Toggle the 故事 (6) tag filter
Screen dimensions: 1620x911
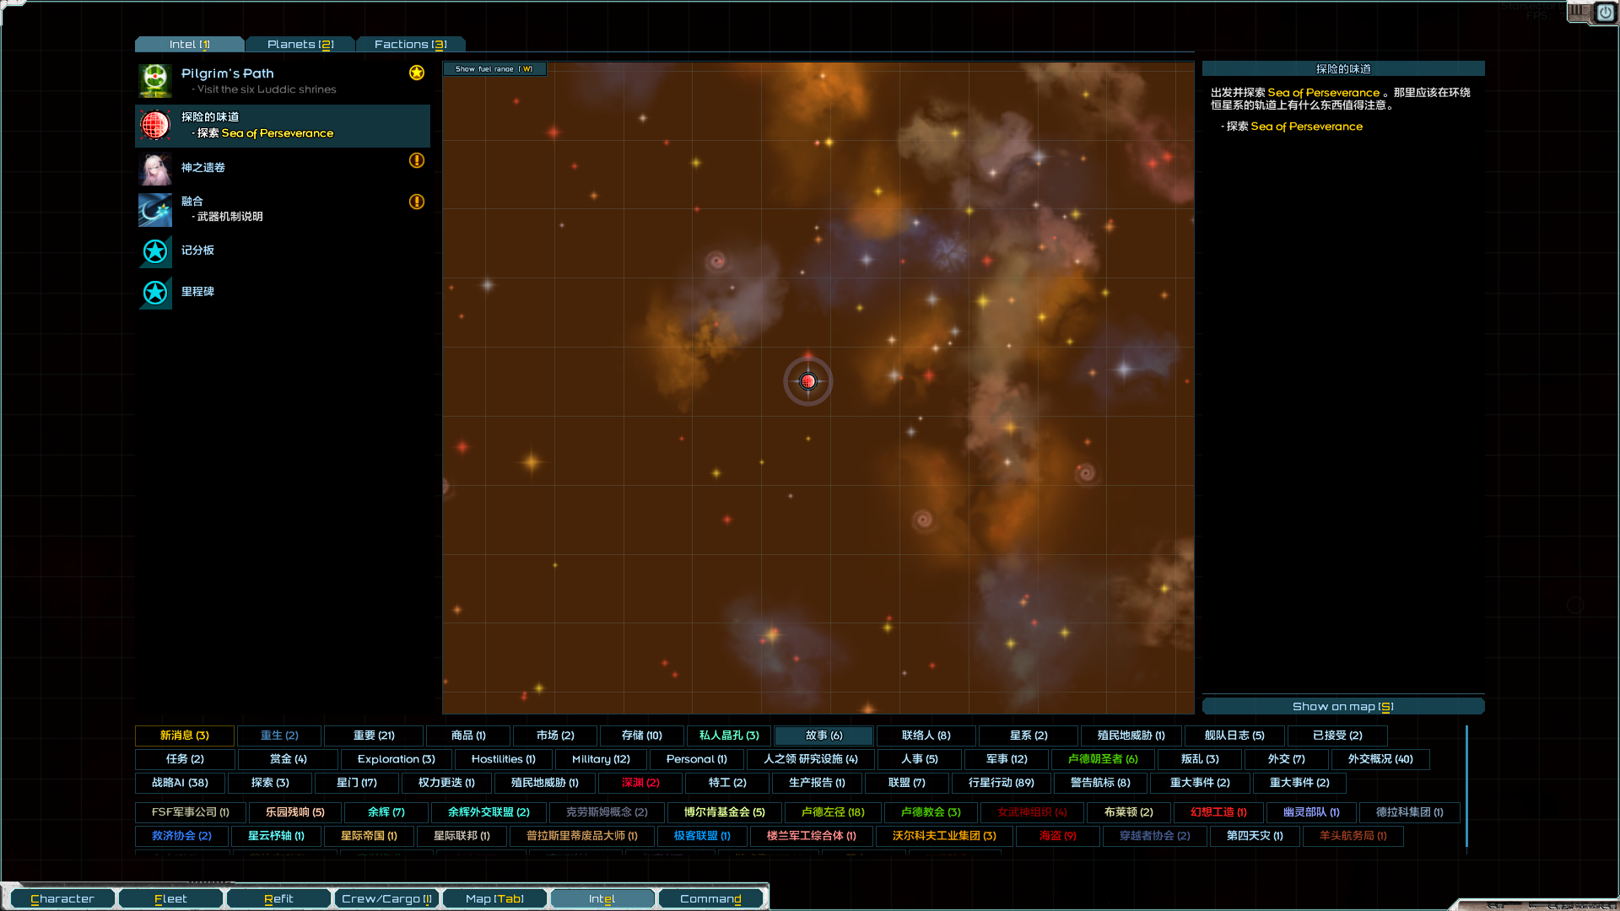pos(823,736)
